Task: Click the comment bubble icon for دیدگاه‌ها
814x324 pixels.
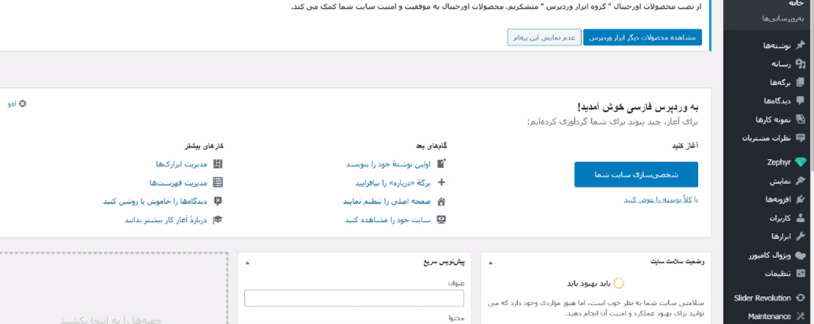Action: [801, 100]
